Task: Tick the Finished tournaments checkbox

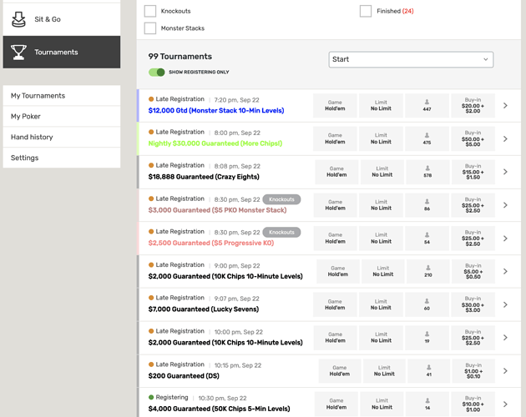Action: pyautogui.click(x=366, y=11)
